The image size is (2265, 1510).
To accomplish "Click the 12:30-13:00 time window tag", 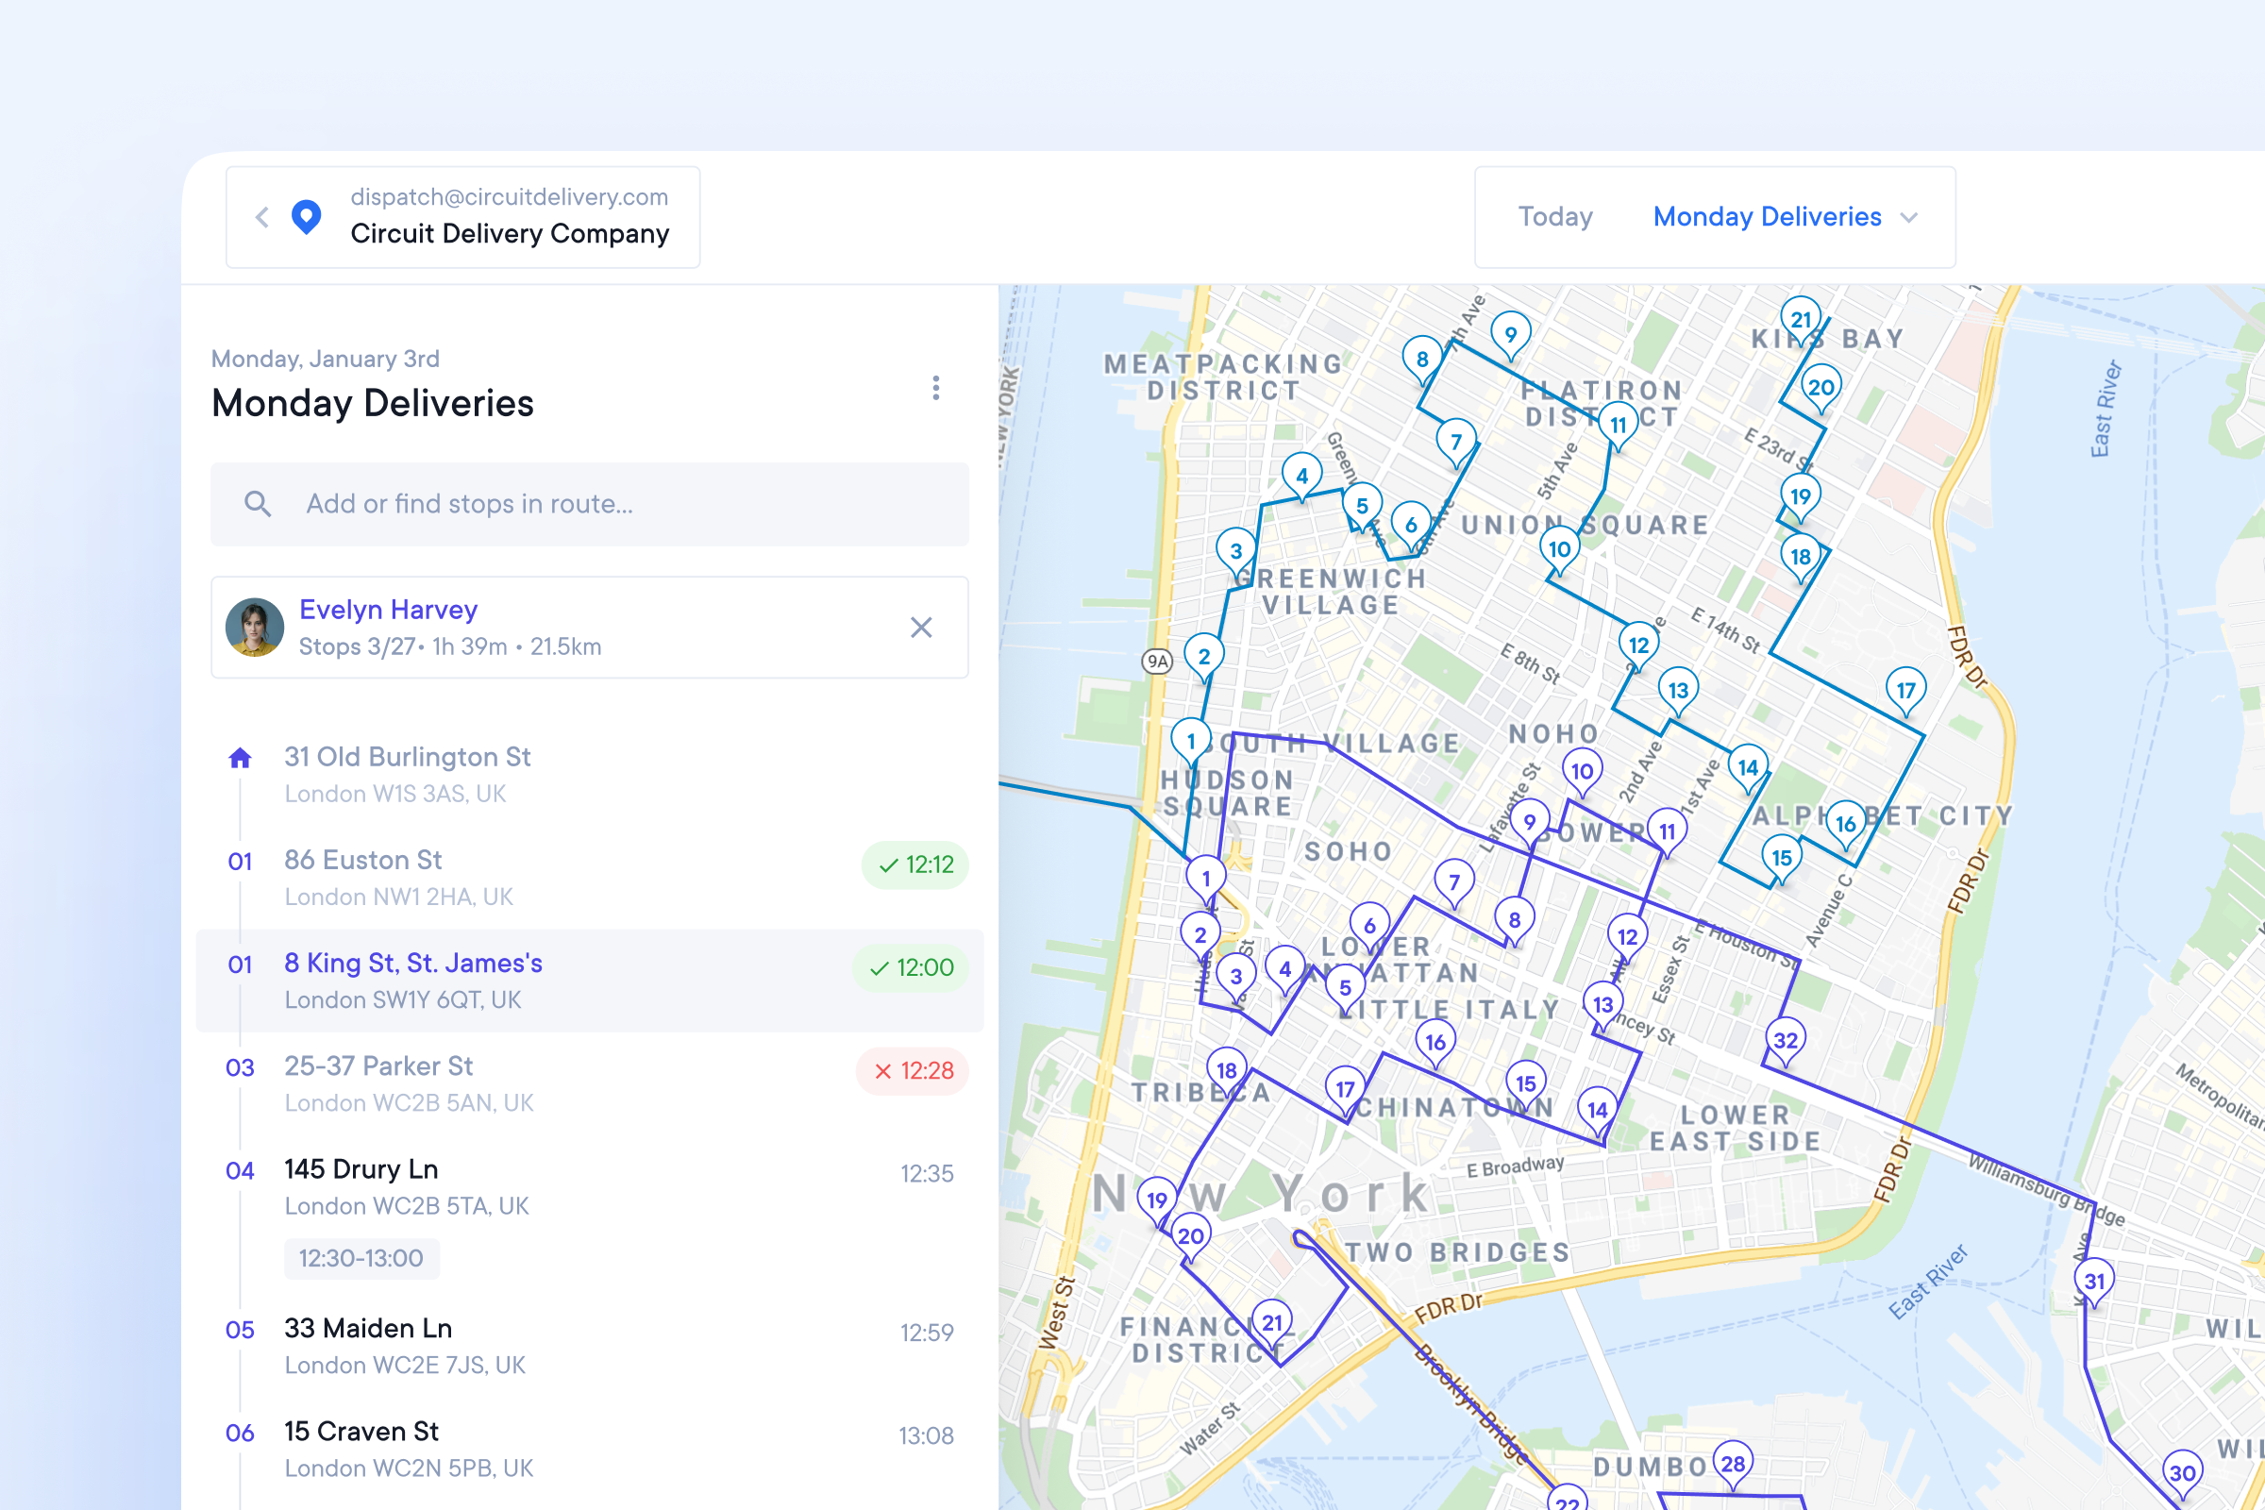I will pos(361,1259).
